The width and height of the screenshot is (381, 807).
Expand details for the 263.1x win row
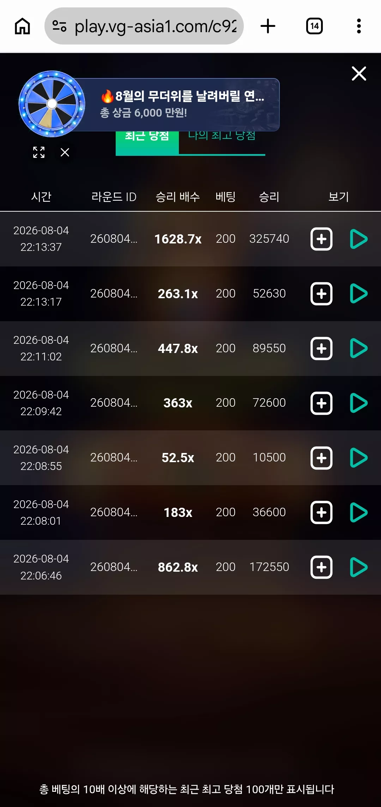321,294
